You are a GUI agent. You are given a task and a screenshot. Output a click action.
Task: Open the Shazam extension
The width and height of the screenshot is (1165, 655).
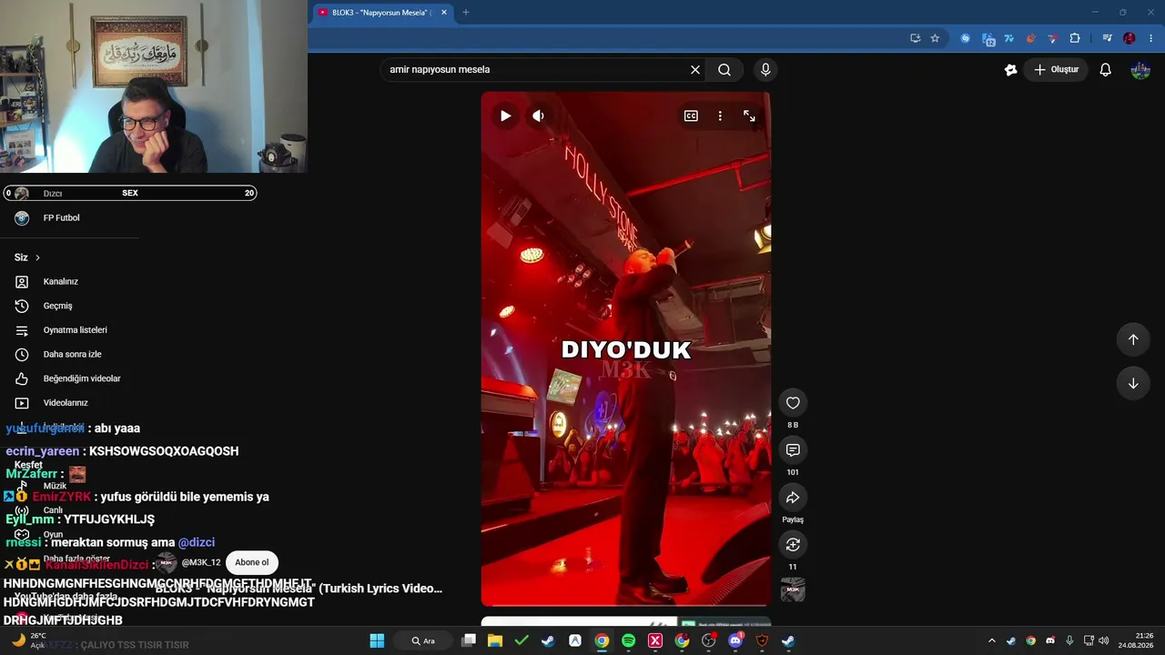tap(965, 38)
